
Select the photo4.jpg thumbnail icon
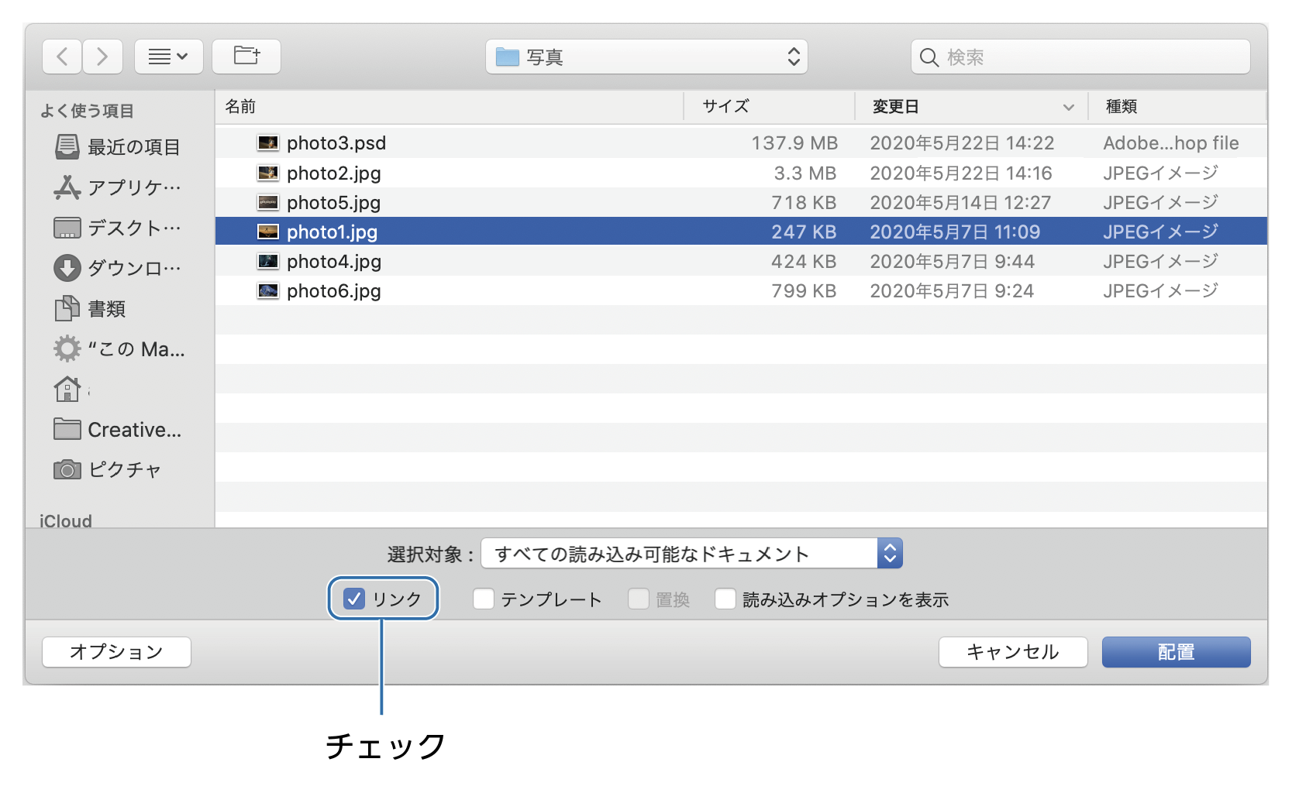(268, 261)
